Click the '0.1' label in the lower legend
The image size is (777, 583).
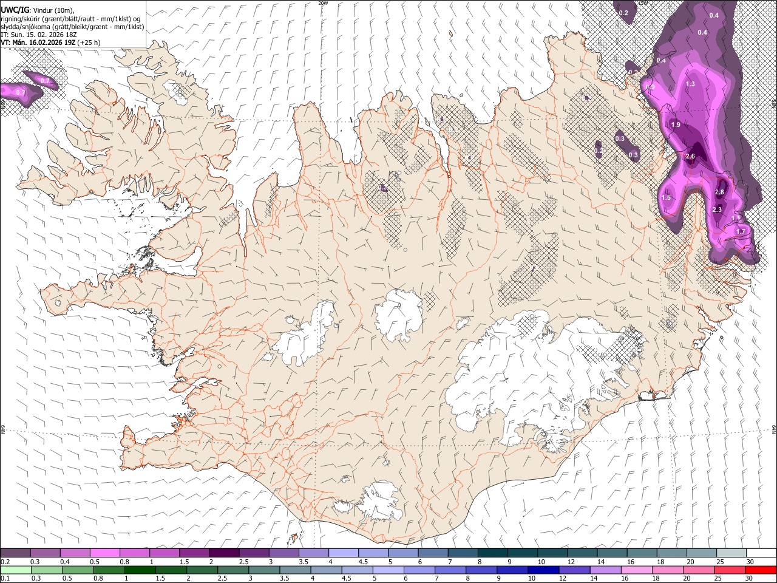pos(5,578)
